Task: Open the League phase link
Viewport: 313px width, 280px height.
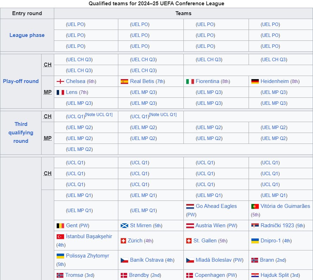Action: click(27, 35)
